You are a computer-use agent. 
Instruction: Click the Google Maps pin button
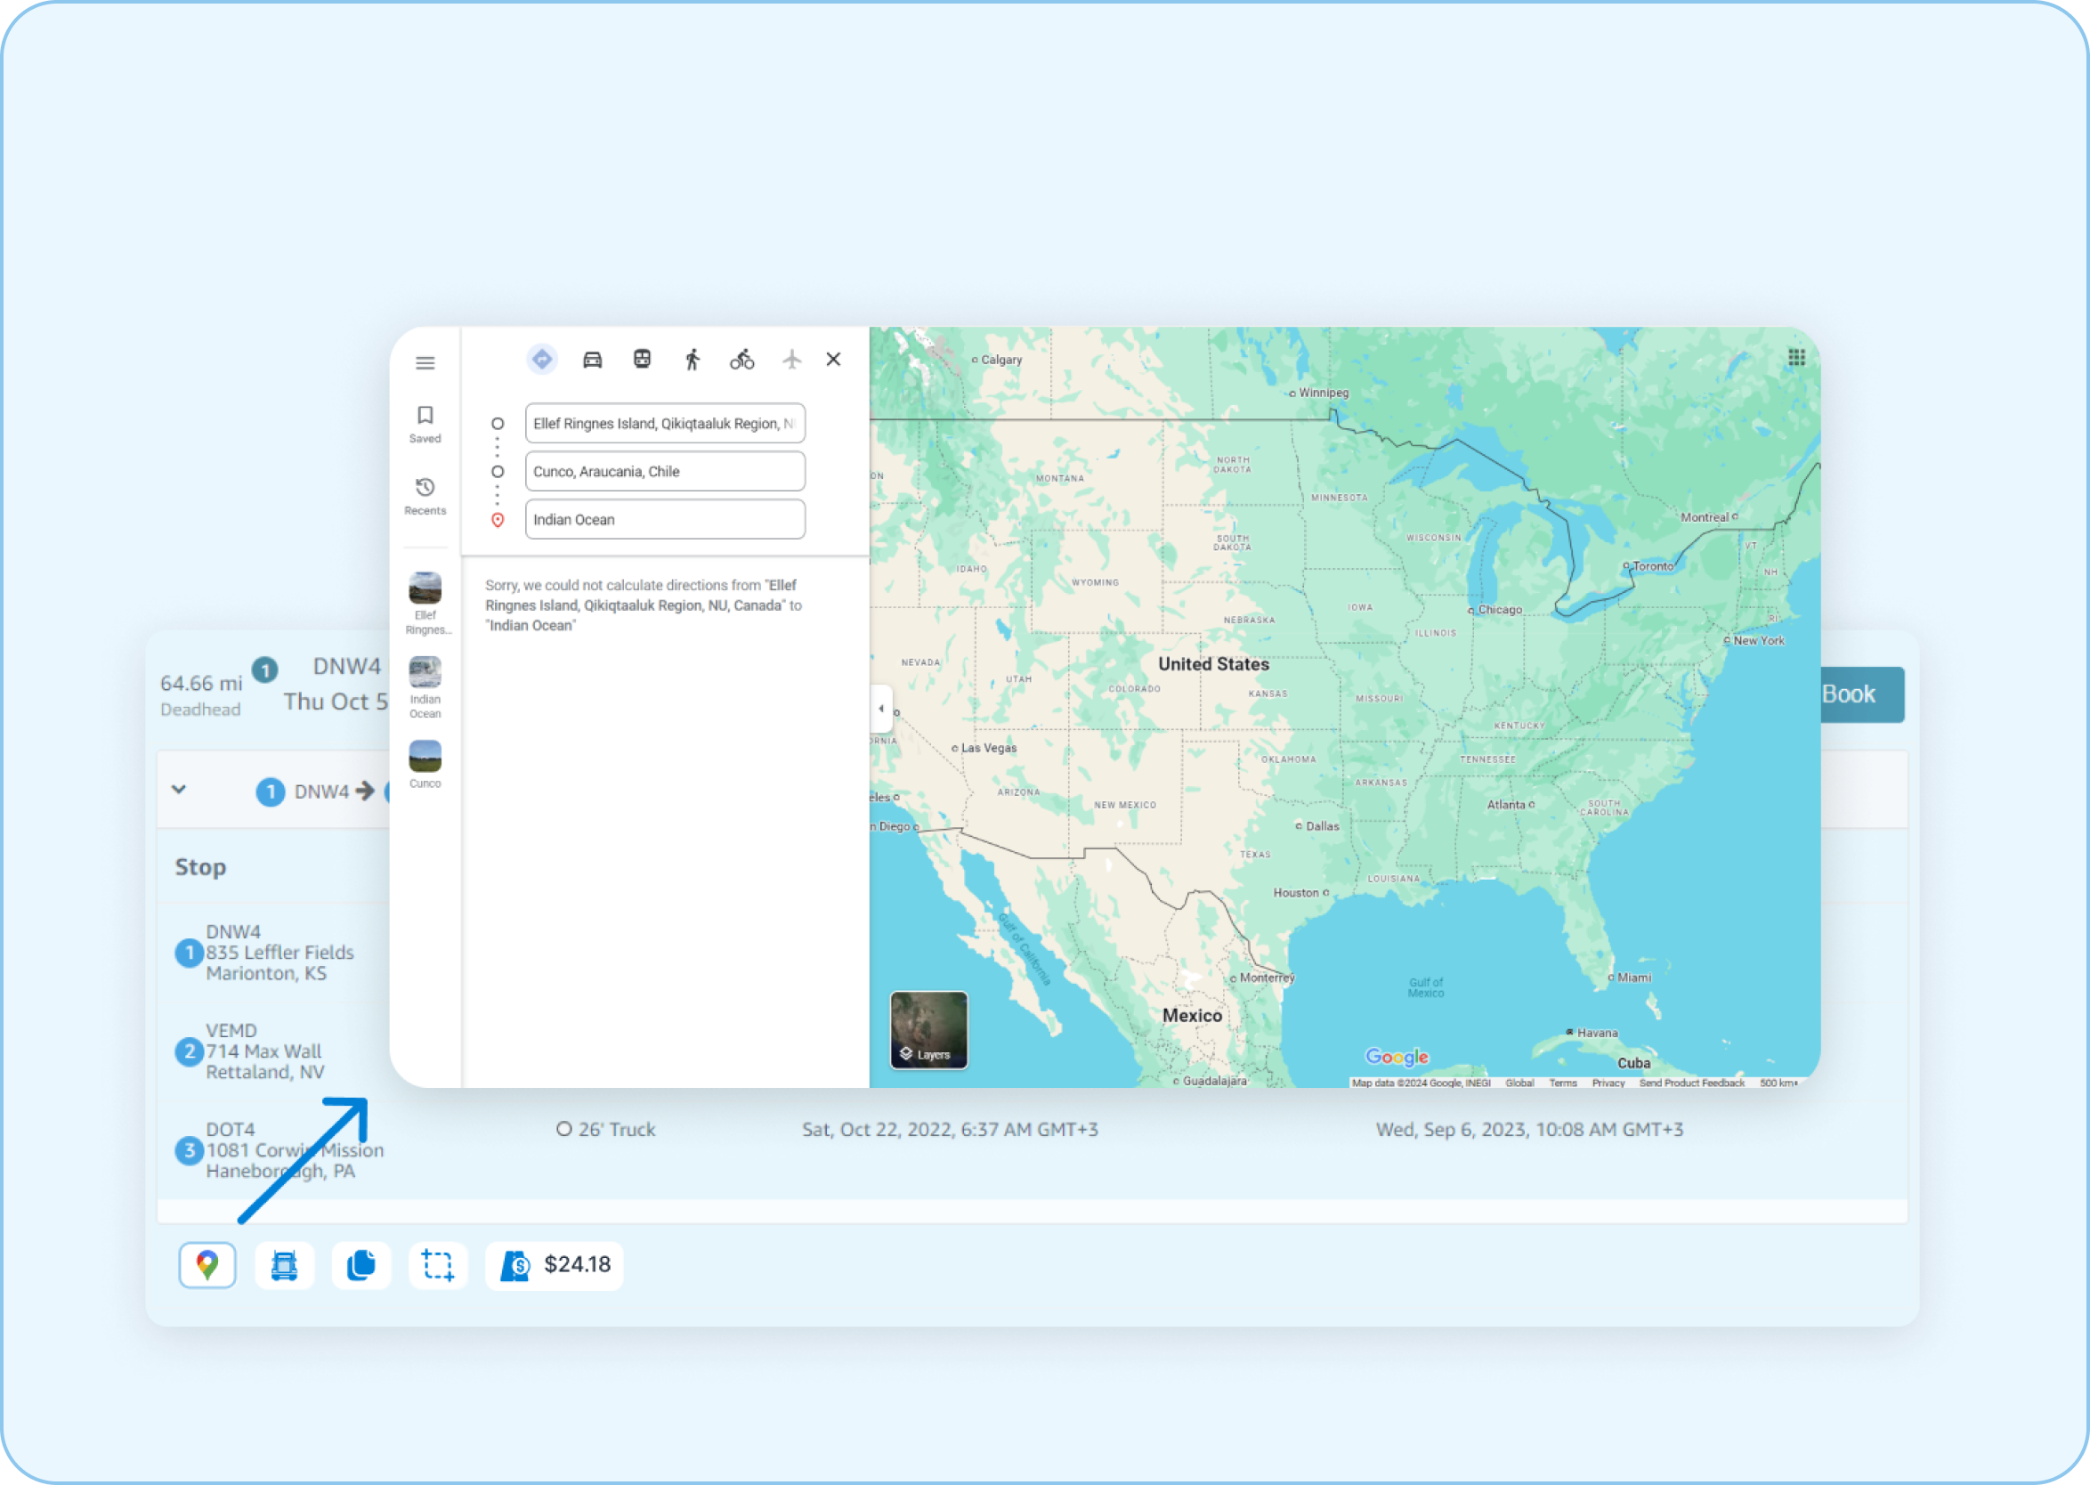(207, 1265)
